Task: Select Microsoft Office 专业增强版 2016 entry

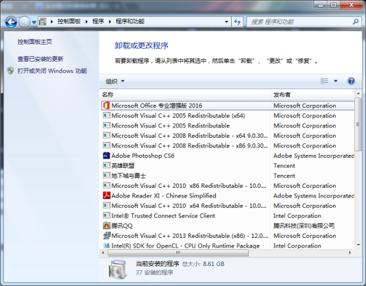Action: coord(157,105)
